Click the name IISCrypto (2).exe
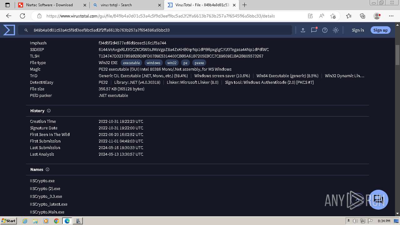400x225 pixels. [45, 189]
